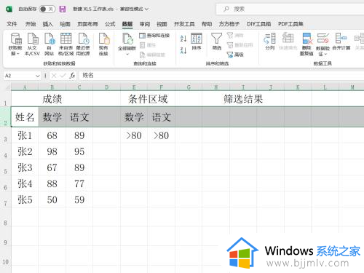
Task: Select the cell with value 98
Action: tap(52, 151)
